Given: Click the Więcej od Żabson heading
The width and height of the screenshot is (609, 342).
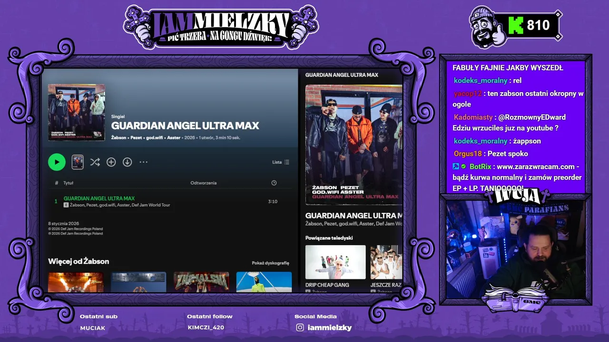Looking at the screenshot, I should (79, 261).
